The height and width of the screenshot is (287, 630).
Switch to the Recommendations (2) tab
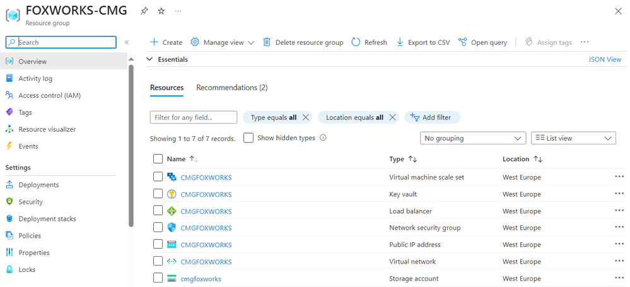click(232, 87)
